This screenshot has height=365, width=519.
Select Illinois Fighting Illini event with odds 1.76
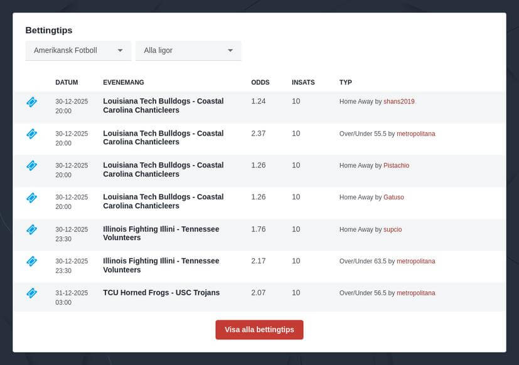[x=161, y=233]
